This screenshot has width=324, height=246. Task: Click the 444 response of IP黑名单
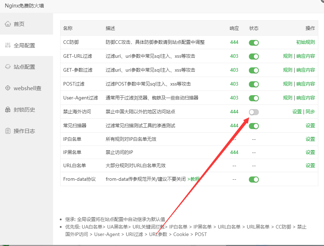(234, 152)
